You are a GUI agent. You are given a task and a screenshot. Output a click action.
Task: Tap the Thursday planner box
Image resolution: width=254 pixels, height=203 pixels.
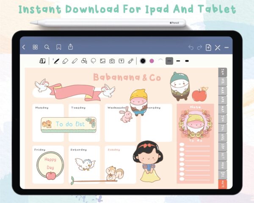click(157, 123)
